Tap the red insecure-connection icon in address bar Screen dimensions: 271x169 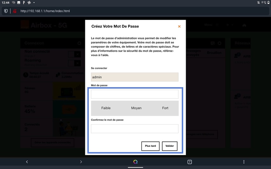pyautogui.click(x=15, y=11)
